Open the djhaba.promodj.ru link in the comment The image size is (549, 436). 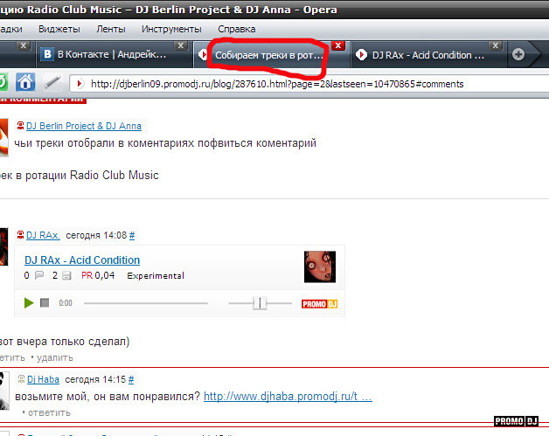[288, 396]
